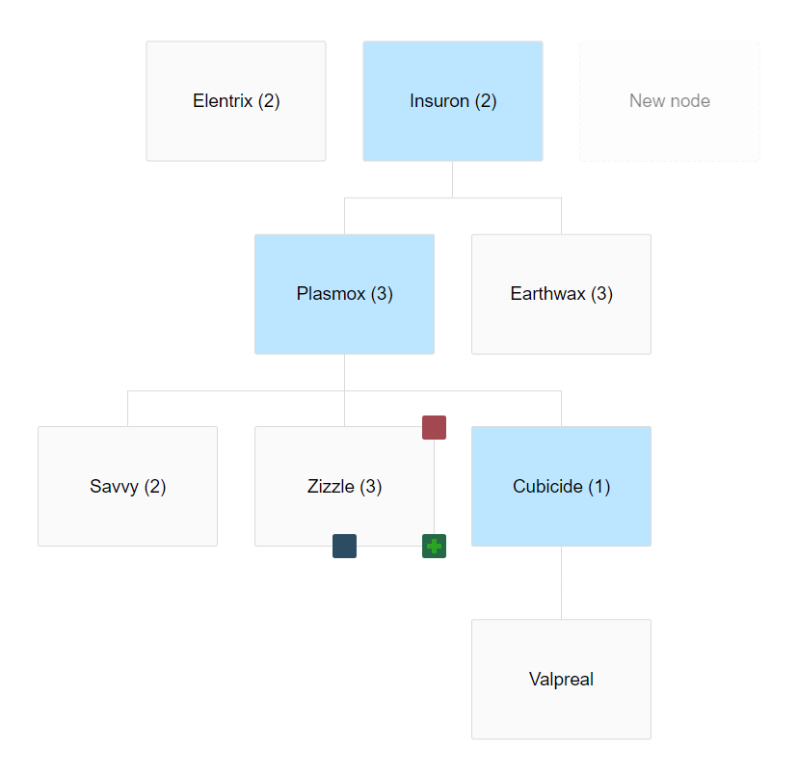Screen dimensions: 798x777
Task: Click the dark blue handle below Zizzle
Action: click(x=344, y=546)
